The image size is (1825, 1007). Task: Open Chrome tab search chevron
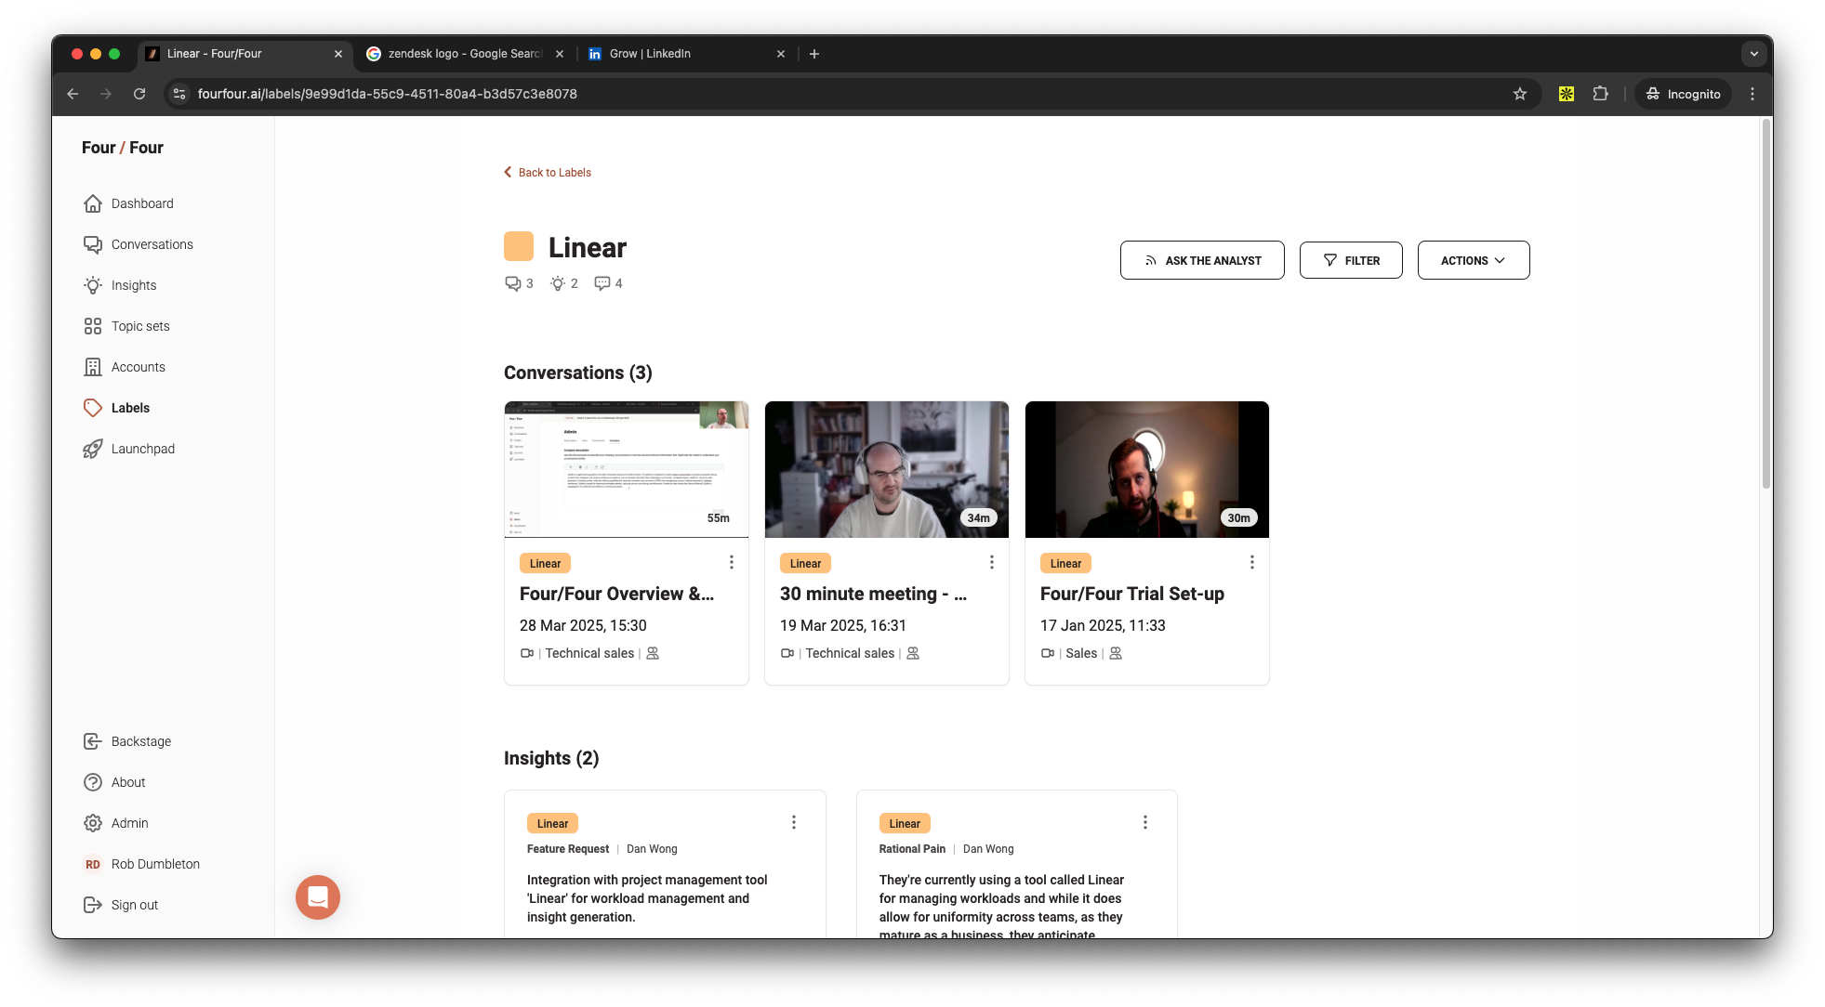click(x=1753, y=54)
